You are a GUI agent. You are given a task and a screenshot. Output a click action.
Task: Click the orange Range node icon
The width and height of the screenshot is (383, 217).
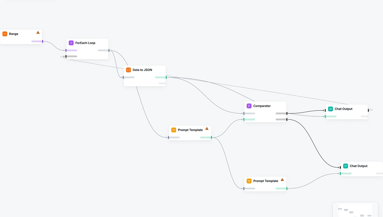5,34
